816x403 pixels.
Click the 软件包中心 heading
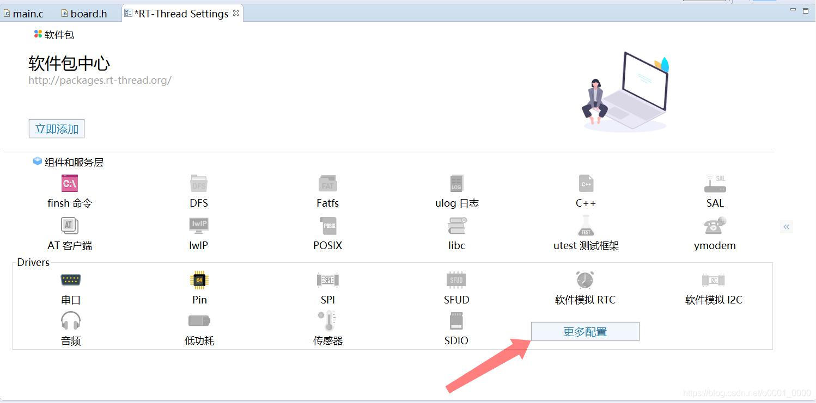tap(69, 64)
